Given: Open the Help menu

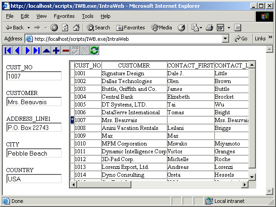Looking at the screenshot, I should click(x=106, y=16).
